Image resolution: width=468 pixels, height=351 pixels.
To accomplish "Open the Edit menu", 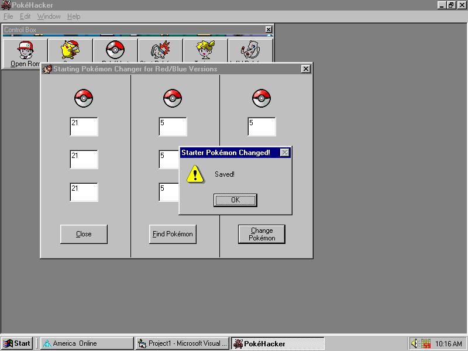I will point(24,16).
